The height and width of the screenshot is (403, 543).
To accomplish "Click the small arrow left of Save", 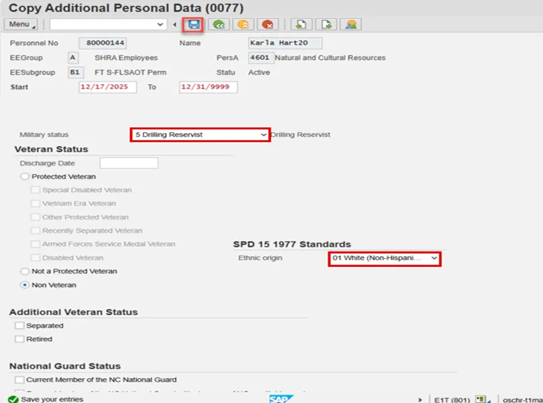I will point(174,25).
